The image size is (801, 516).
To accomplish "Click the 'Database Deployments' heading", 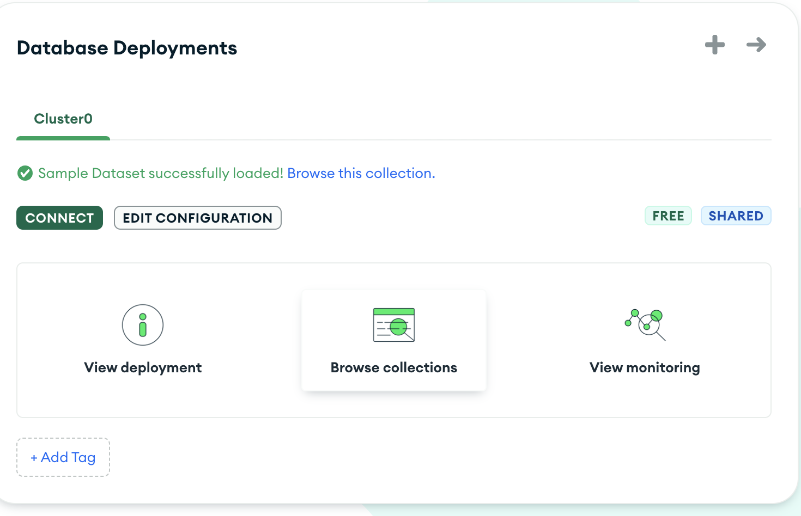I will 127,48.
